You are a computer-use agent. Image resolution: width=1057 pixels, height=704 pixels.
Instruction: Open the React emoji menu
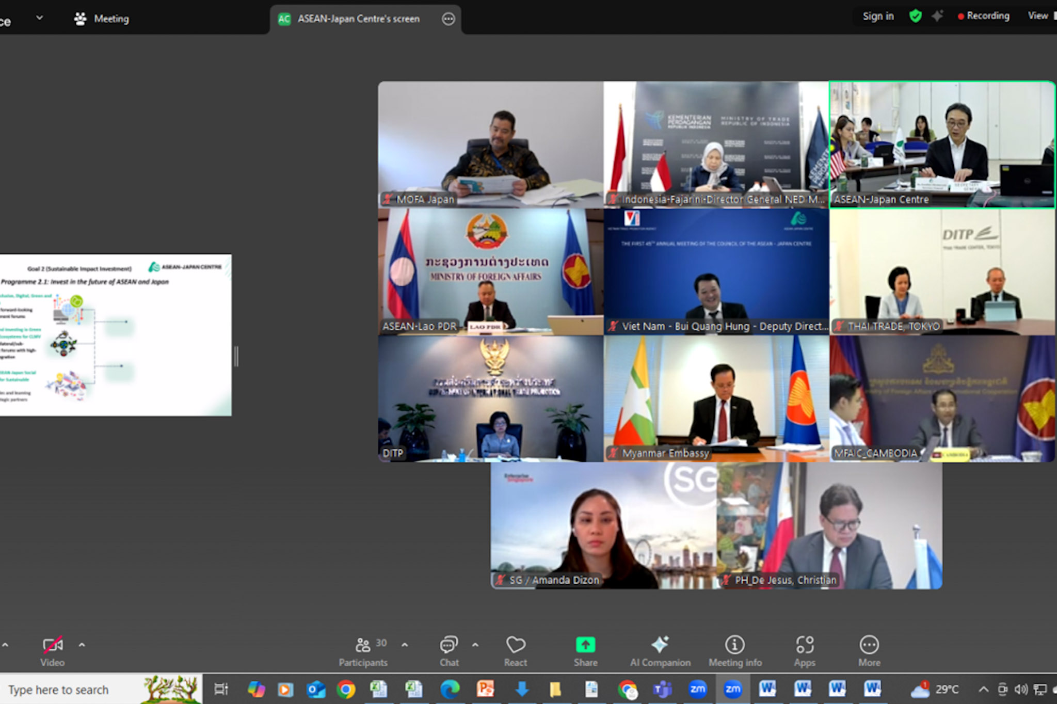[x=516, y=651]
